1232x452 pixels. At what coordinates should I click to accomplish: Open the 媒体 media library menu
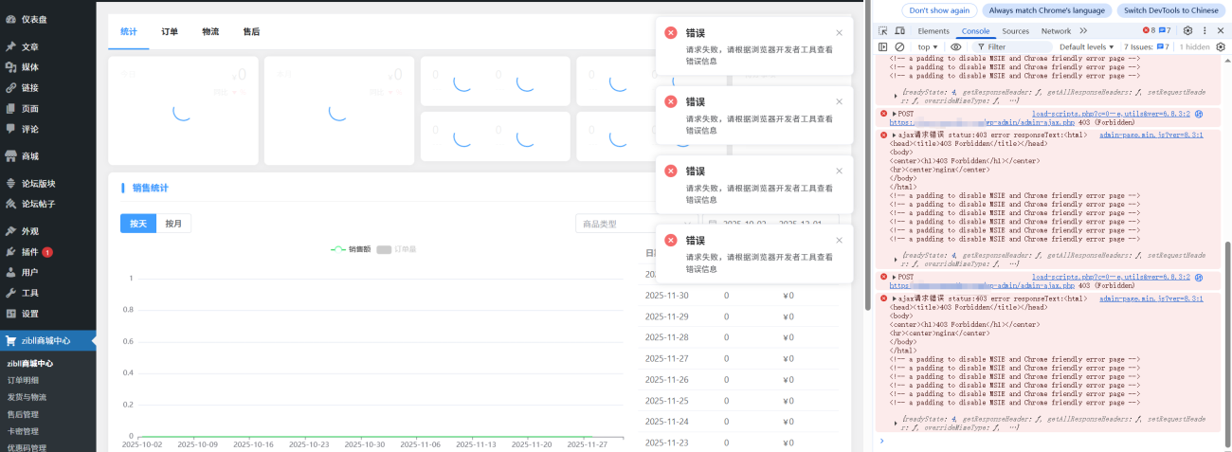coord(30,67)
